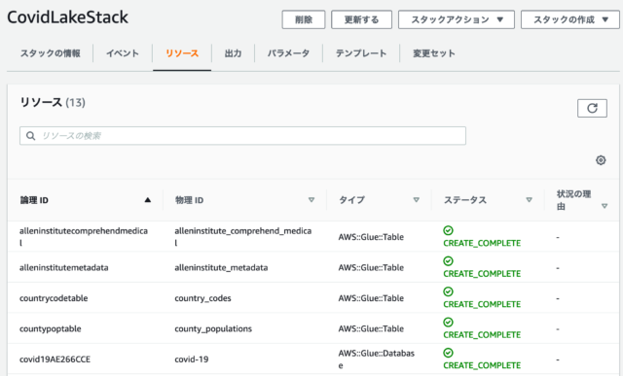Screen dimensions: 623x376
Task: Click the refresh resources icon button
Action: tap(592, 108)
